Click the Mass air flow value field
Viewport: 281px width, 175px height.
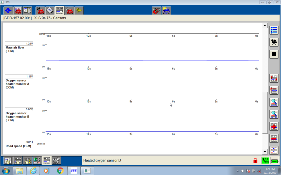(19, 44)
